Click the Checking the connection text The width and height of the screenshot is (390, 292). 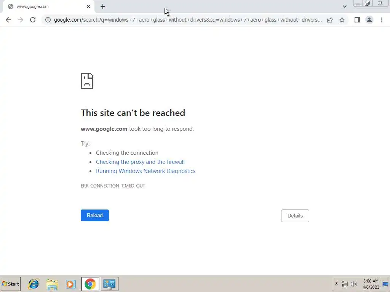tap(127, 153)
